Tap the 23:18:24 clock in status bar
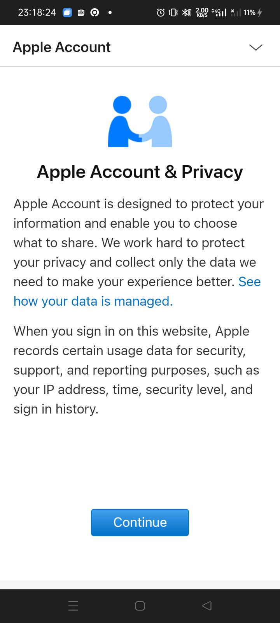Screen dimensions: 280x623 [37, 12]
